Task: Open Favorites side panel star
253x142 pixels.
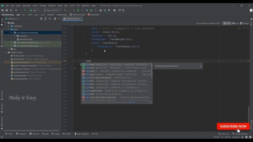Action: click(x=2, y=108)
